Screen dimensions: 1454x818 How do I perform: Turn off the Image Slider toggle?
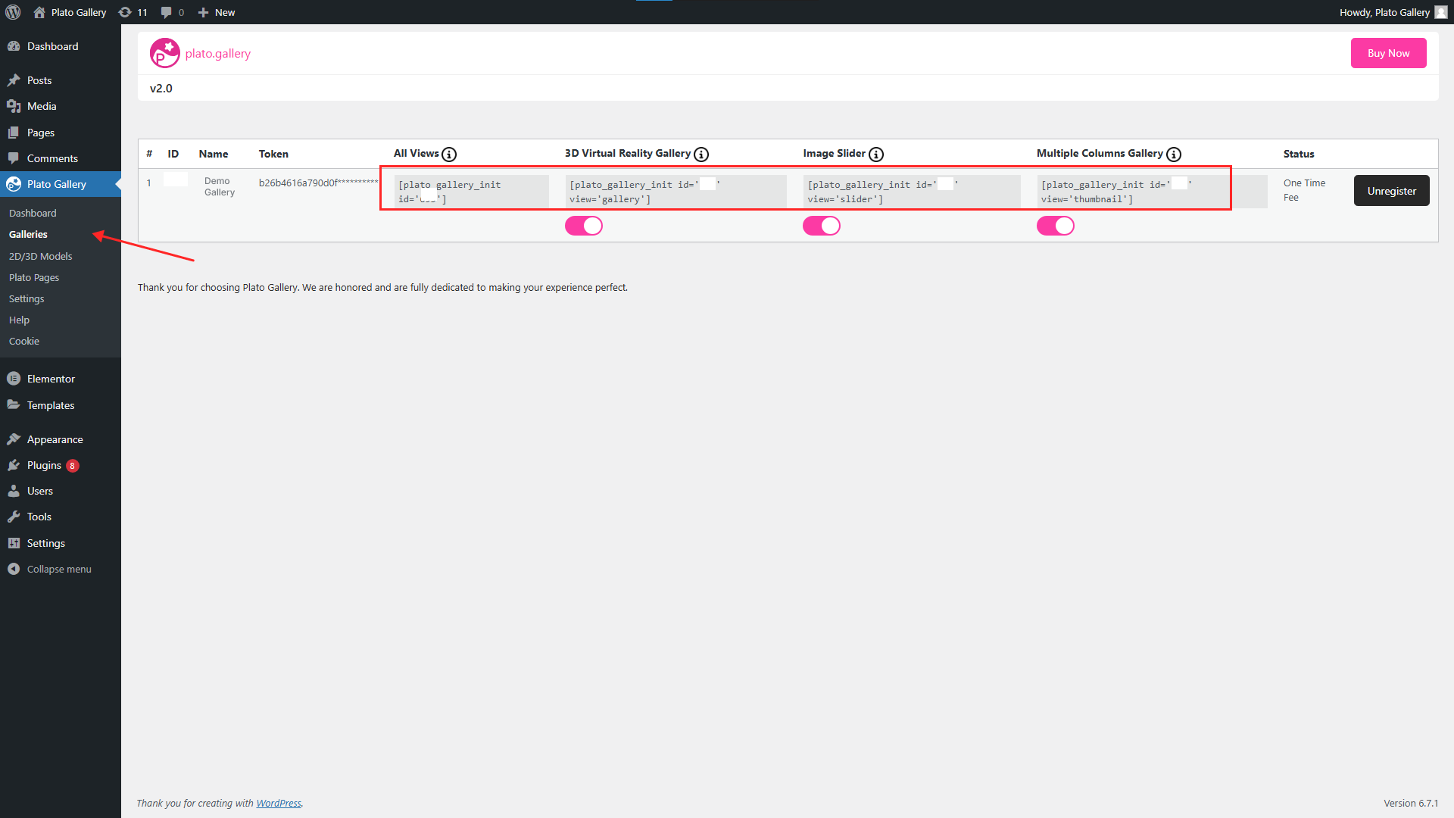tap(822, 225)
